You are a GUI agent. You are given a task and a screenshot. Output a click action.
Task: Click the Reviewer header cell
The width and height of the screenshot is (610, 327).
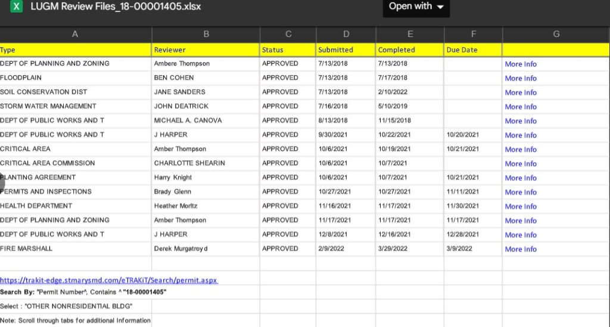tap(206, 50)
